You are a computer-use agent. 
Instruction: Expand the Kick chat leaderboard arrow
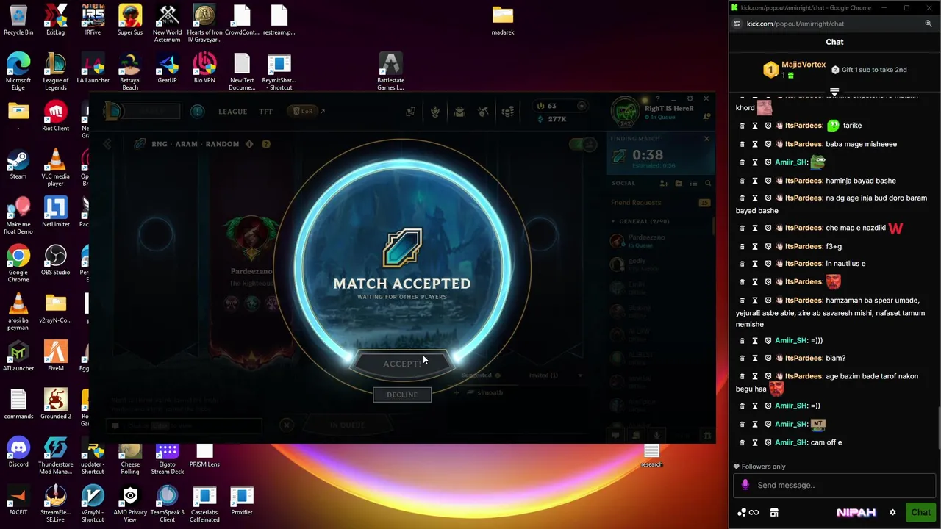click(x=834, y=92)
